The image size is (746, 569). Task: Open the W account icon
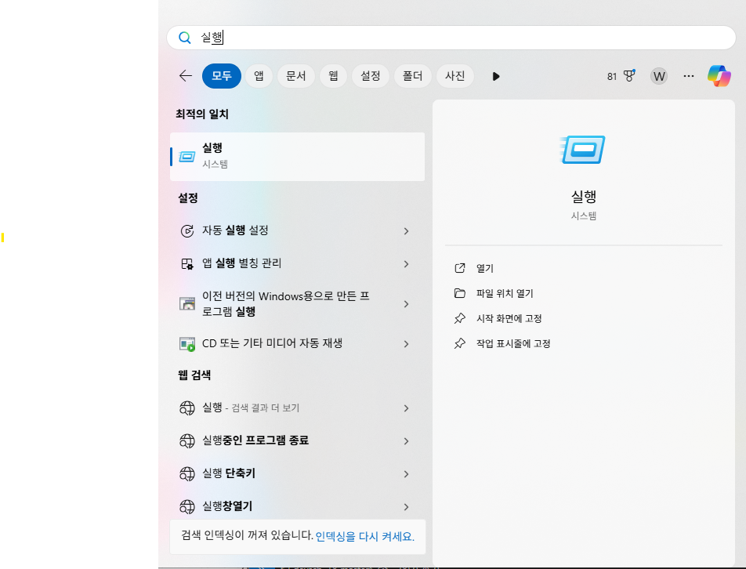659,75
